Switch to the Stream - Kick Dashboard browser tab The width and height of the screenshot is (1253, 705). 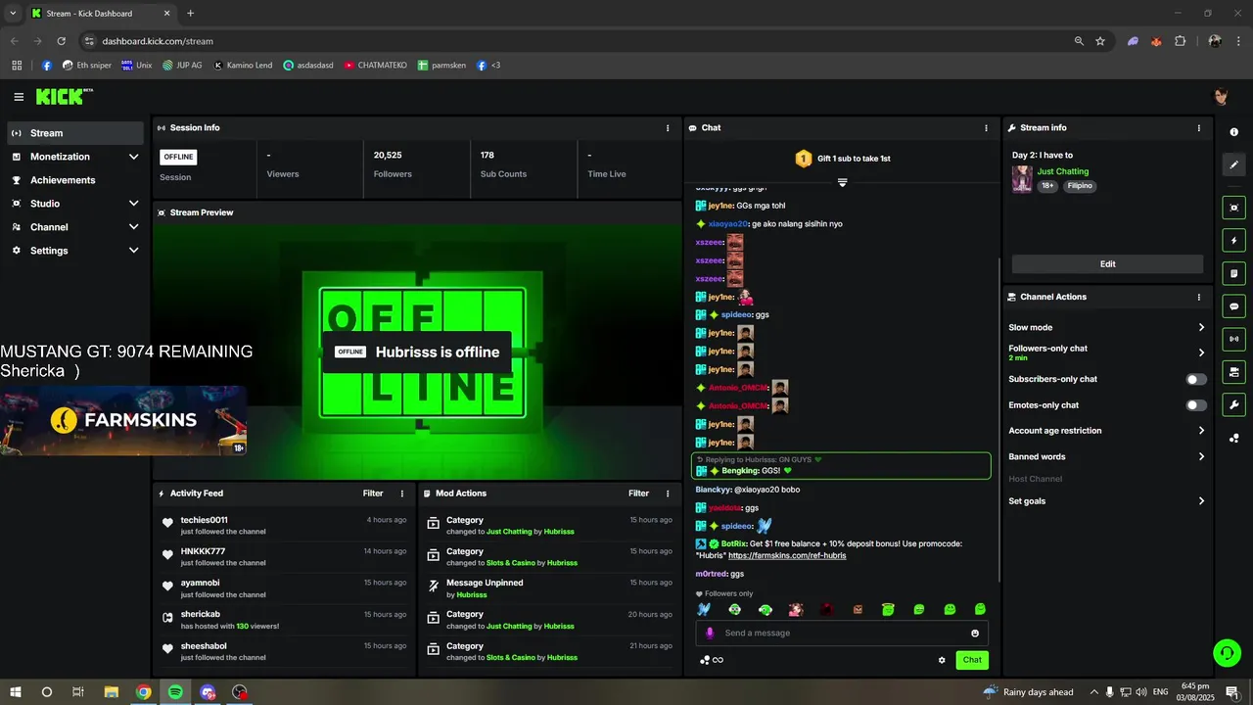[x=101, y=14]
